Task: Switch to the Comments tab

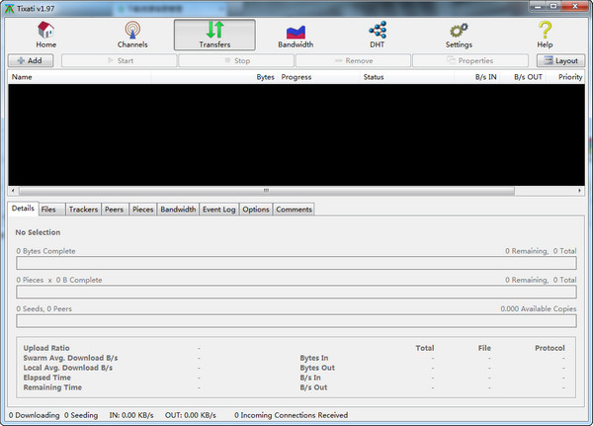Action: tap(294, 209)
